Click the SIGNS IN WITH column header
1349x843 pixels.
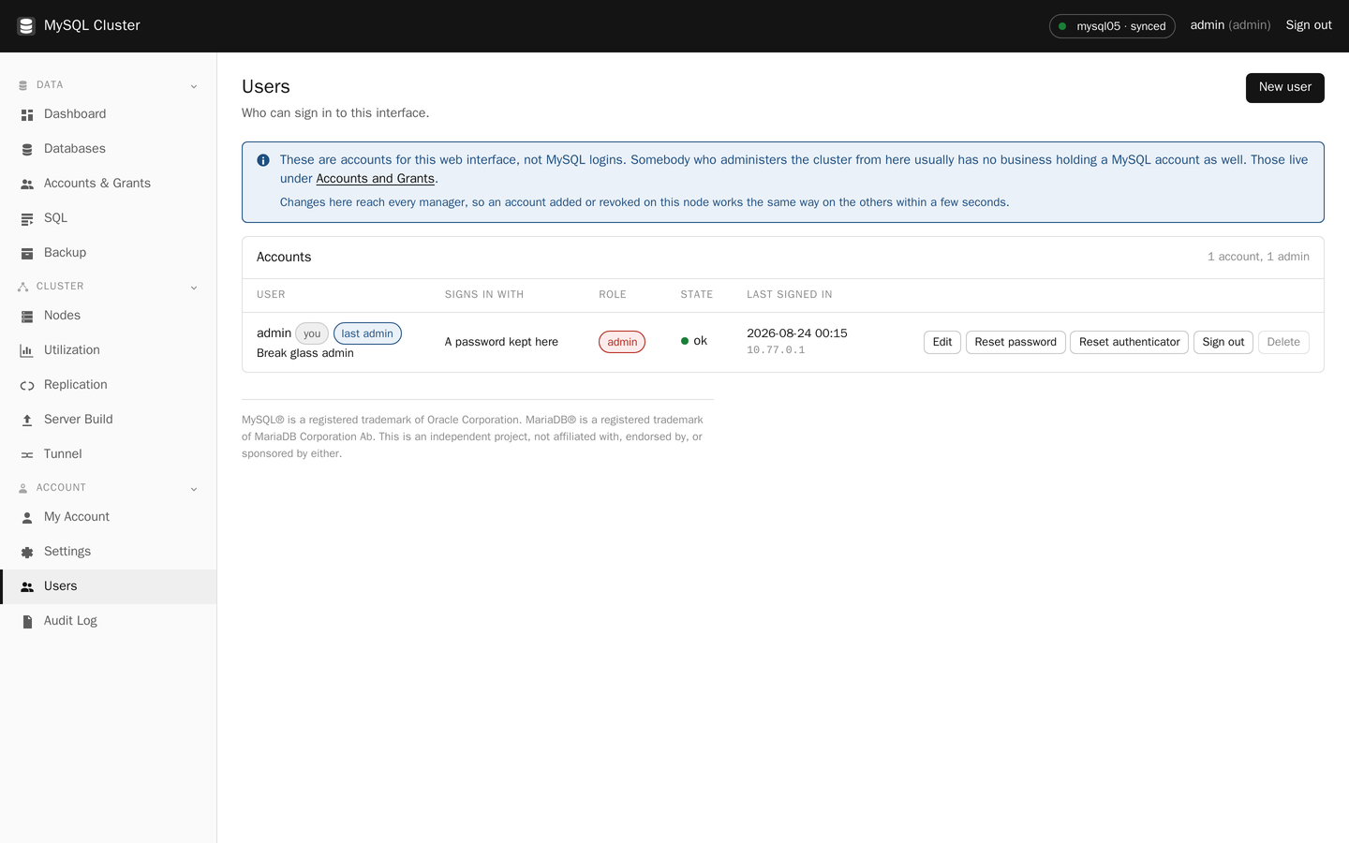[484, 295]
